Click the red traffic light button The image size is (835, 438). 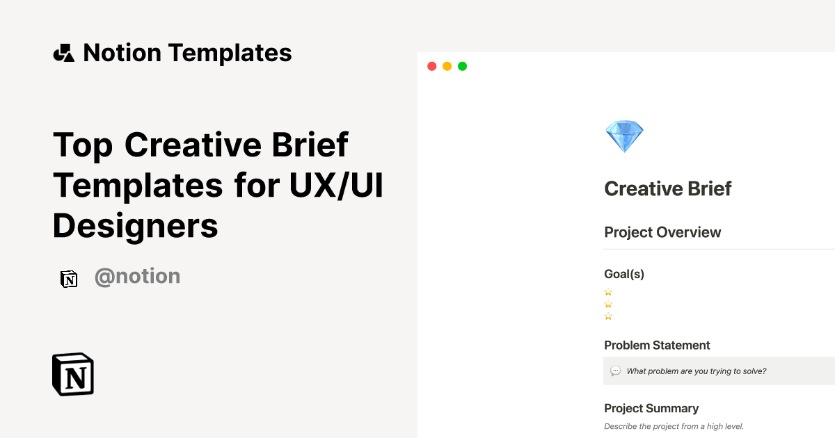coord(431,65)
